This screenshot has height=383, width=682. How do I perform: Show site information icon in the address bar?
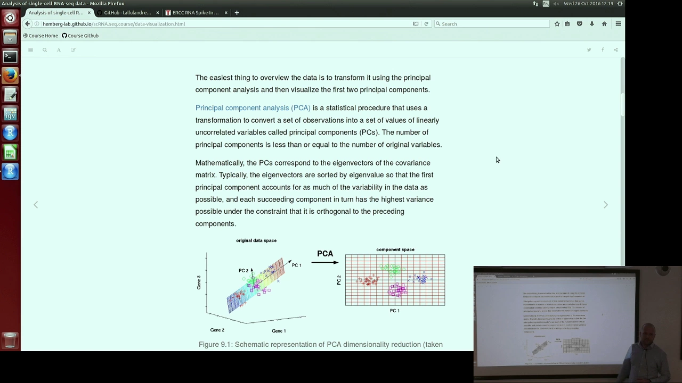tap(37, 23)
